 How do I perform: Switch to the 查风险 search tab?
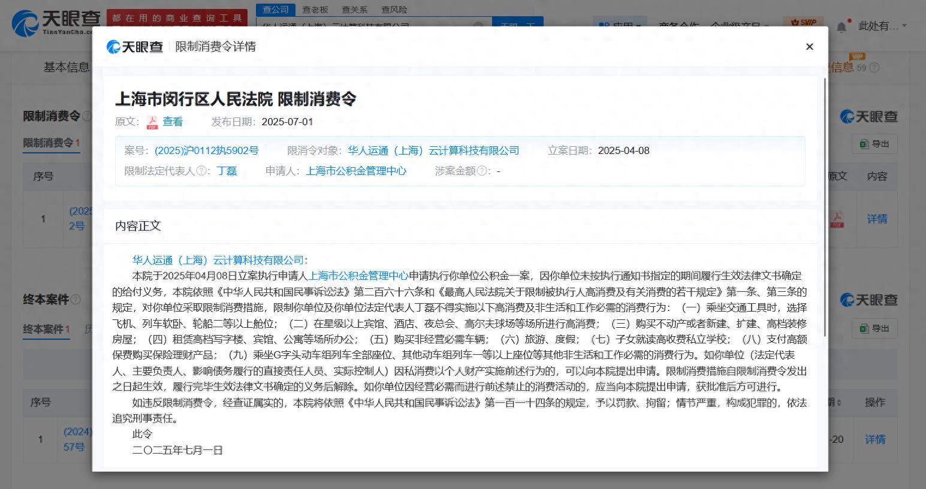point(394,10)
